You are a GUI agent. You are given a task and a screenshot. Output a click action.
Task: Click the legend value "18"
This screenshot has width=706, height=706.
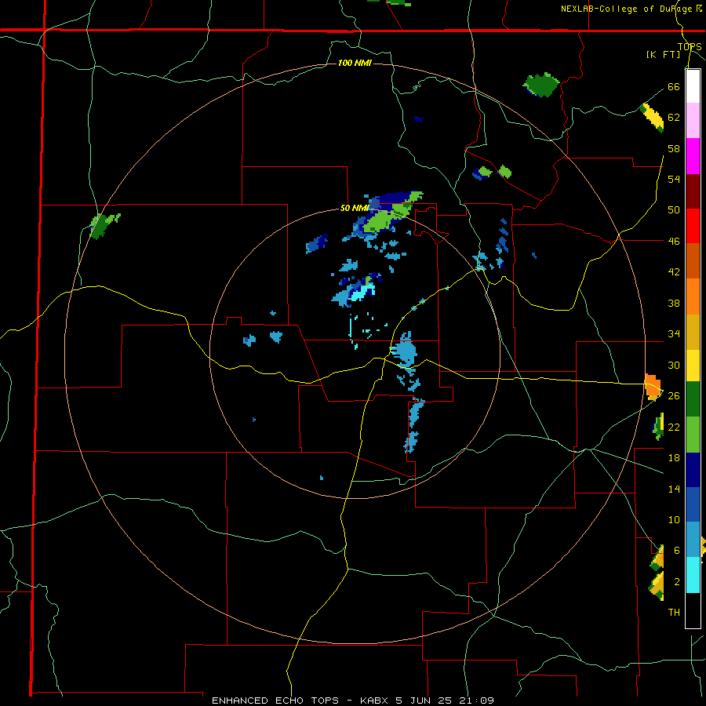point(674,458)
